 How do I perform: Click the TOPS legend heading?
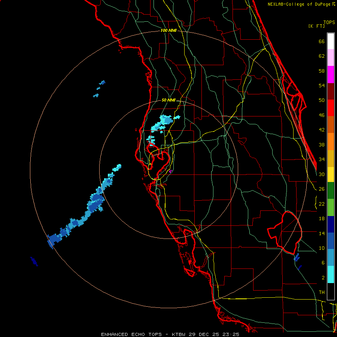pos(329,22)
